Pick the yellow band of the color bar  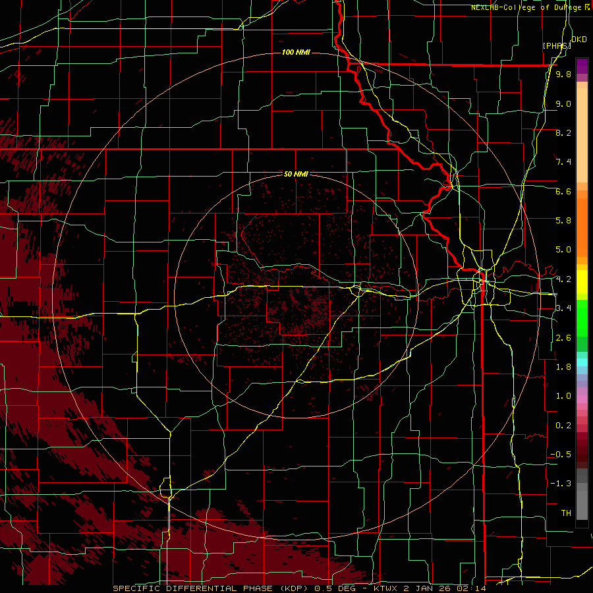pos(582,282)
